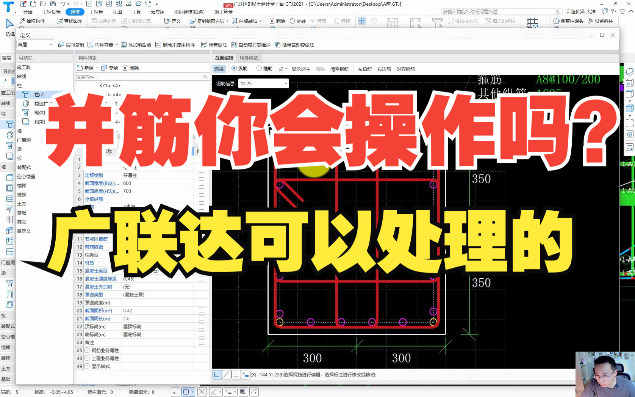Image resolution: width=635 pixels, height=397 pixels.
Task: Click 选择 button in section editor
Action: [x=219, y=69]
